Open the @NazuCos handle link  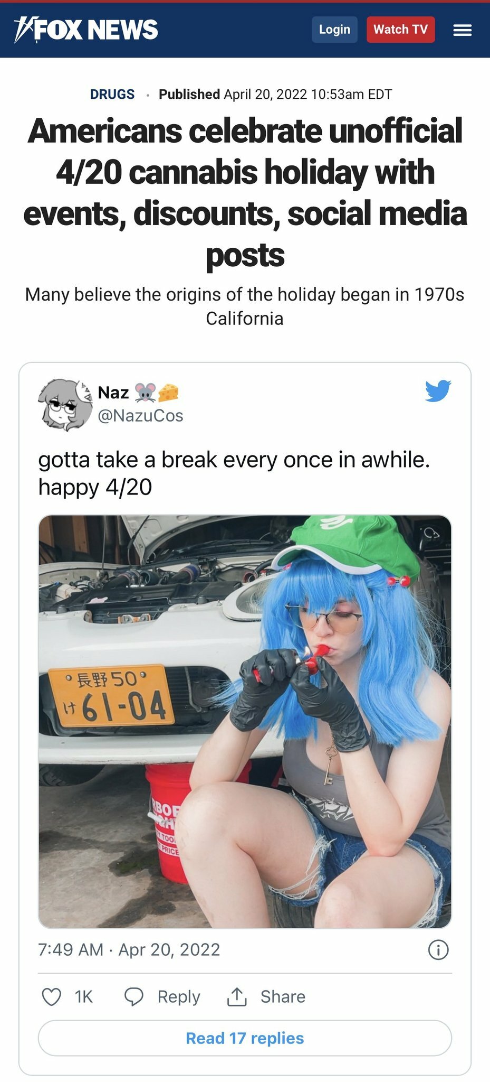coord(140,416)
